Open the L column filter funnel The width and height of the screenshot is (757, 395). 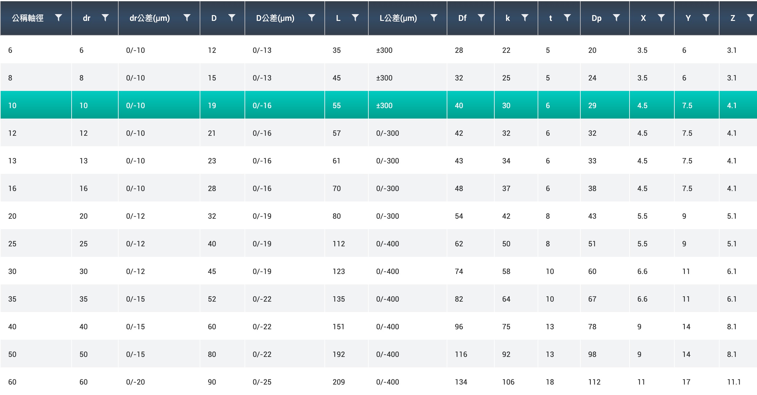pyautogui.click(x=355, y=18)
